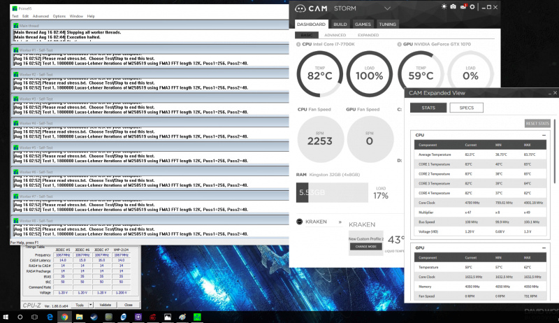The image size is (559, 323).
Task: Select the Average Temperature row
Action: [x=480, y=155]
